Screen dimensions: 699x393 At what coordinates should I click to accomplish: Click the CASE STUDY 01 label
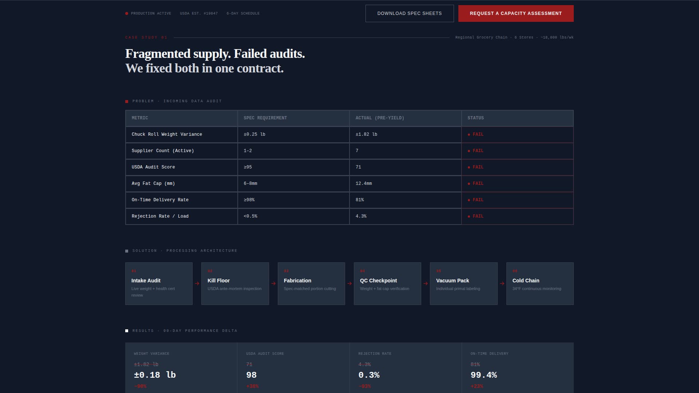[x=146, y=37]
